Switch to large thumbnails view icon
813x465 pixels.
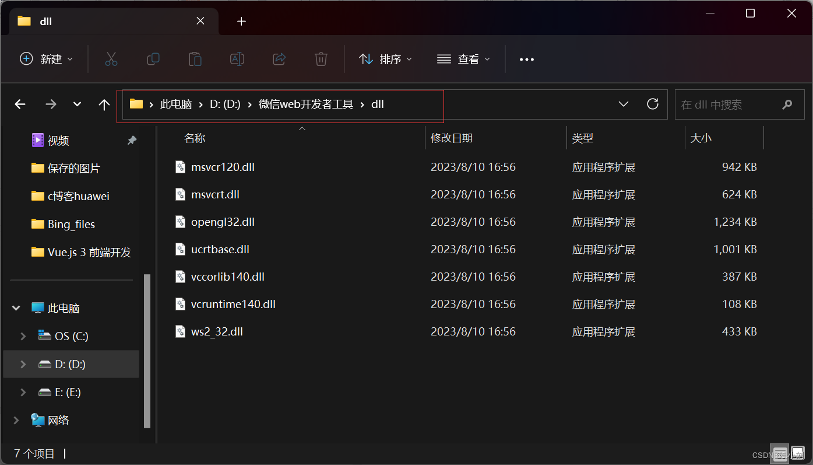click(797, 454)
